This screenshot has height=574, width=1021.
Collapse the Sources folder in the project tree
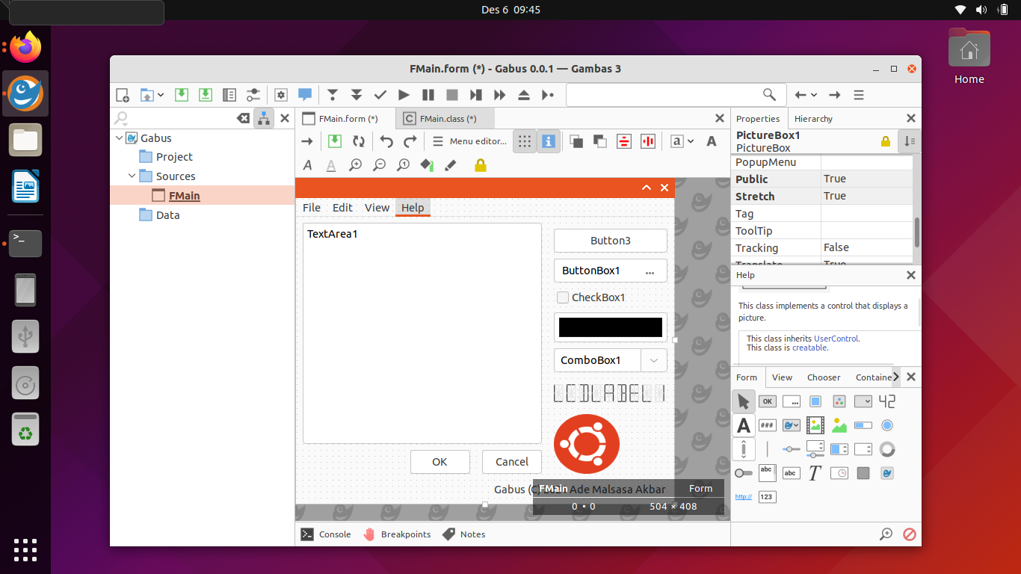pos(132,176)
